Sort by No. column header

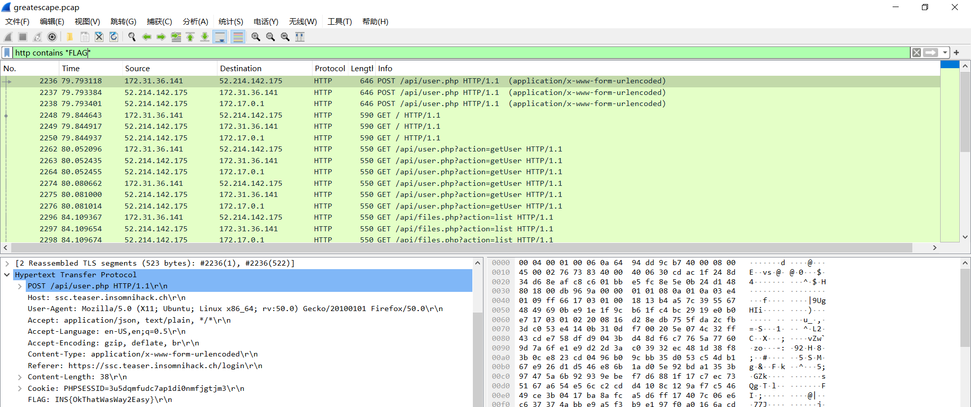30,69
